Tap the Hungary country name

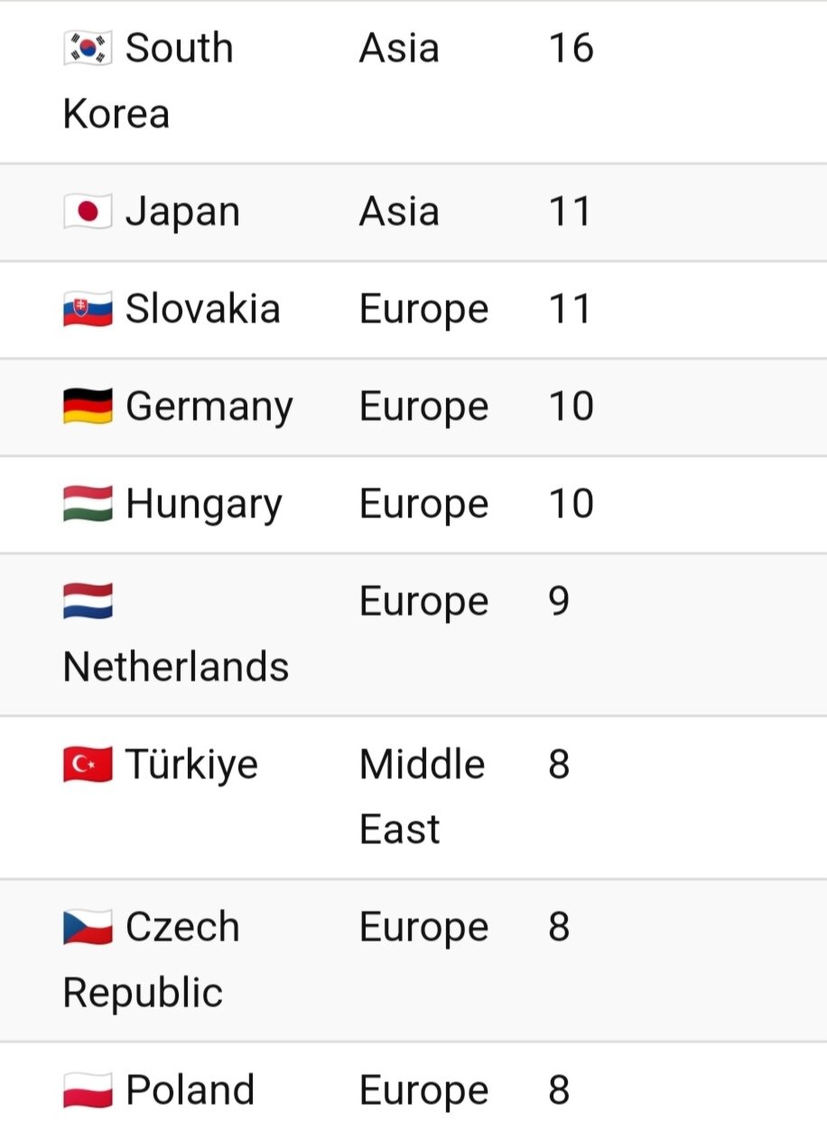(204, 504)
